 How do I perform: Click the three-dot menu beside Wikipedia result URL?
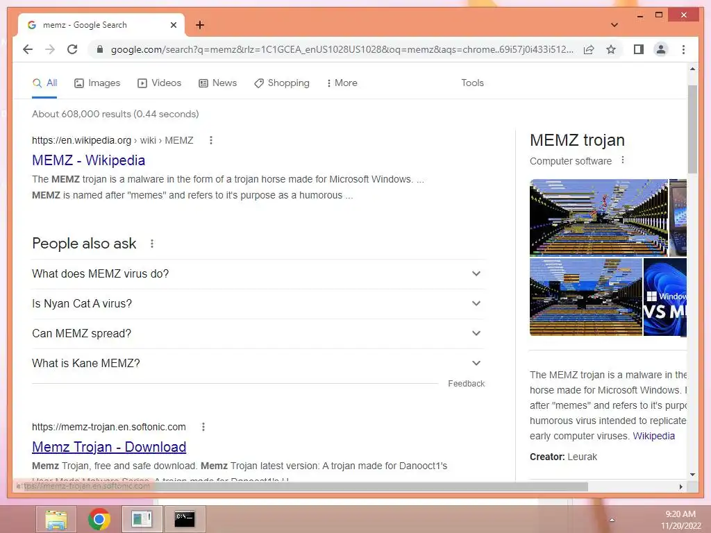(x=211, y=140)
